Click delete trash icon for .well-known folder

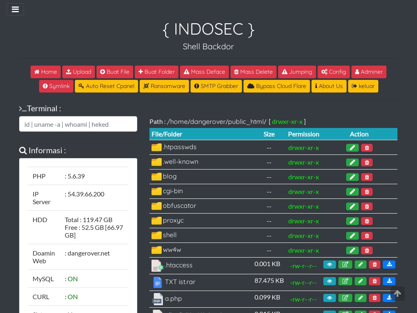click(x=367, y=162)
